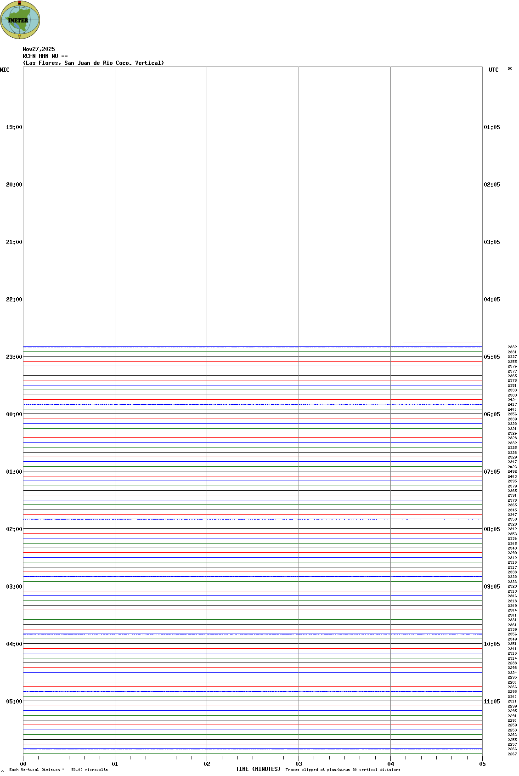
Task: Click the Las Flores location description
Action: pos(93,63)
